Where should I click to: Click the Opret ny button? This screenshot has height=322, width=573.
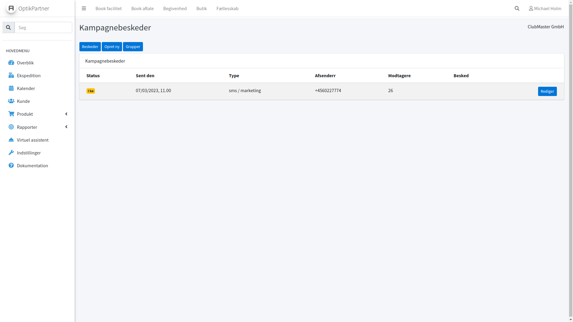(112, 47)
